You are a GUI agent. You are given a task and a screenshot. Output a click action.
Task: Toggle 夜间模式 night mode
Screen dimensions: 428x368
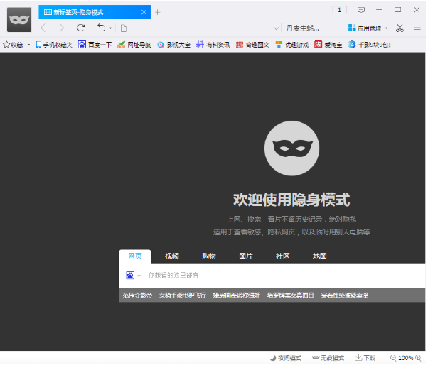pyautogui.click(x=286, y=358)
